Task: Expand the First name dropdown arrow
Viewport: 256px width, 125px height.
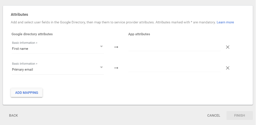Action: pyautogui.click(x=101, y=46)
